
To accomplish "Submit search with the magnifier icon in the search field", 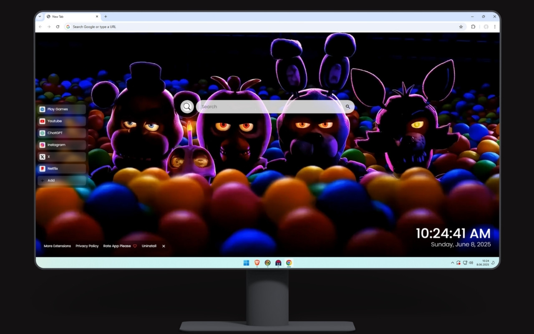I will (348, 106).
